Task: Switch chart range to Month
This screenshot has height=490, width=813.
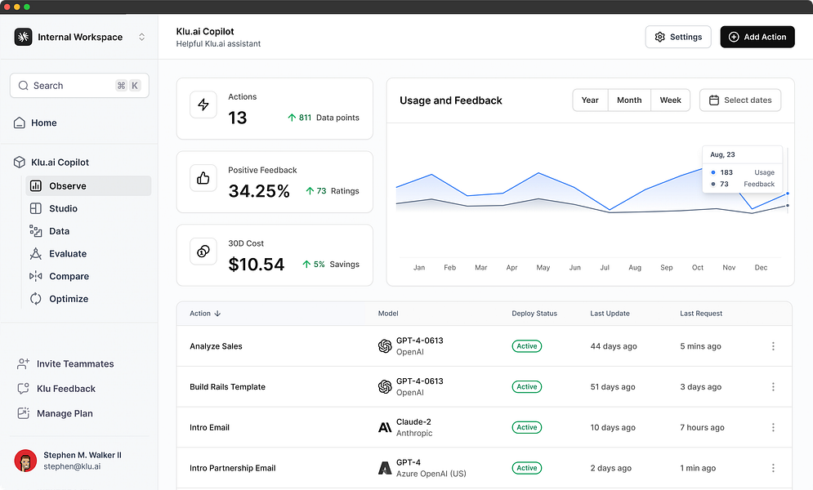Action: pos(629,100)
